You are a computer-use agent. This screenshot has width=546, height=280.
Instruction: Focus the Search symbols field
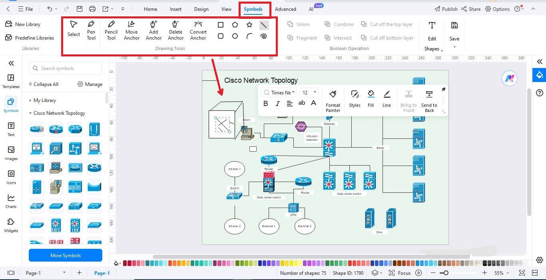(66, 68)
